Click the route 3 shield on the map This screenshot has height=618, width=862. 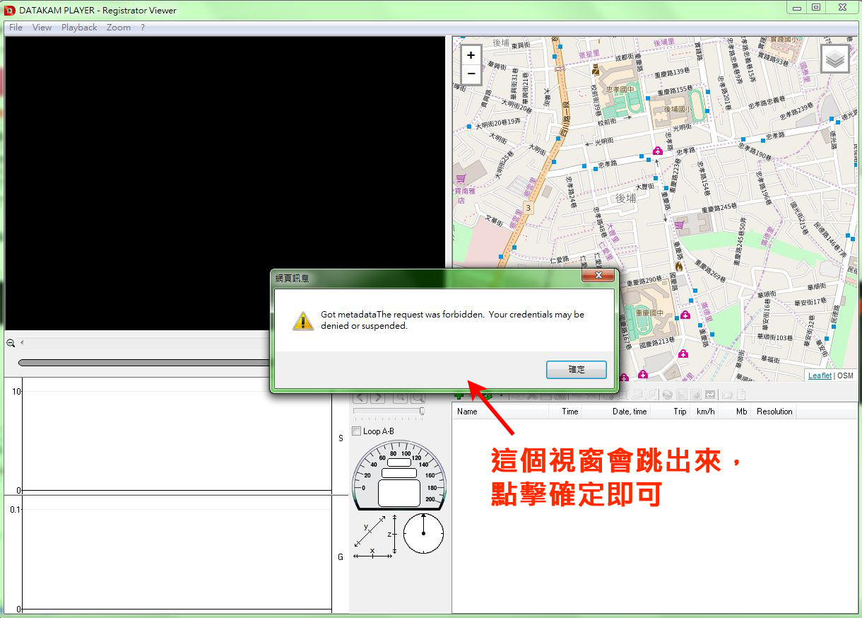(x=527, y=208)
